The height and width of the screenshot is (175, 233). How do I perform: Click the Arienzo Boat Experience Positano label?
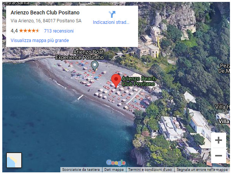tap(79, 55)
